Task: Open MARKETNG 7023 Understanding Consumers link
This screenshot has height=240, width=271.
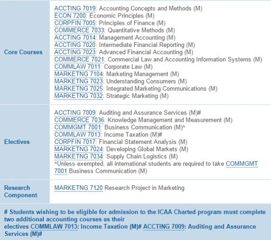Action: coord(79,81)
